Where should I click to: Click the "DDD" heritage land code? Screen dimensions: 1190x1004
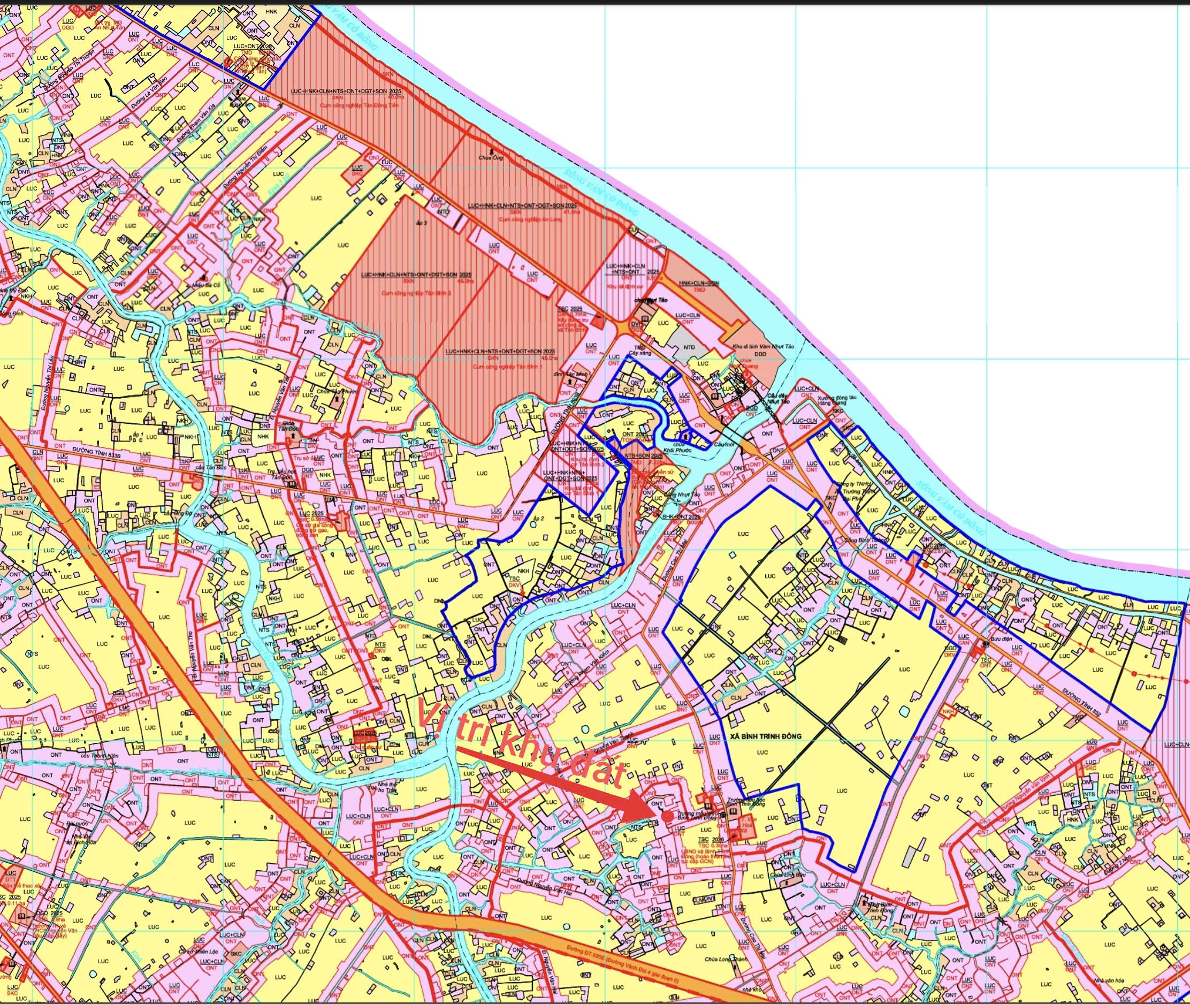[761, 354]
